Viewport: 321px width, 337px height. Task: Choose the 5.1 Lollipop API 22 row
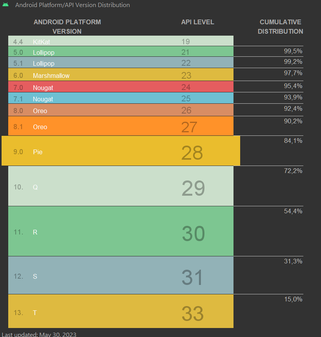click(120, 63)
